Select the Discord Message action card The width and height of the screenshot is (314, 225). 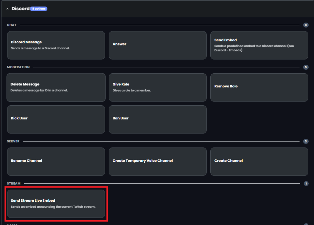[56, 45]
